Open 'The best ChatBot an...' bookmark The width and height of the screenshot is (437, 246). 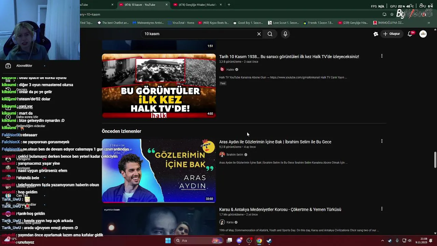tap(113, 23)
